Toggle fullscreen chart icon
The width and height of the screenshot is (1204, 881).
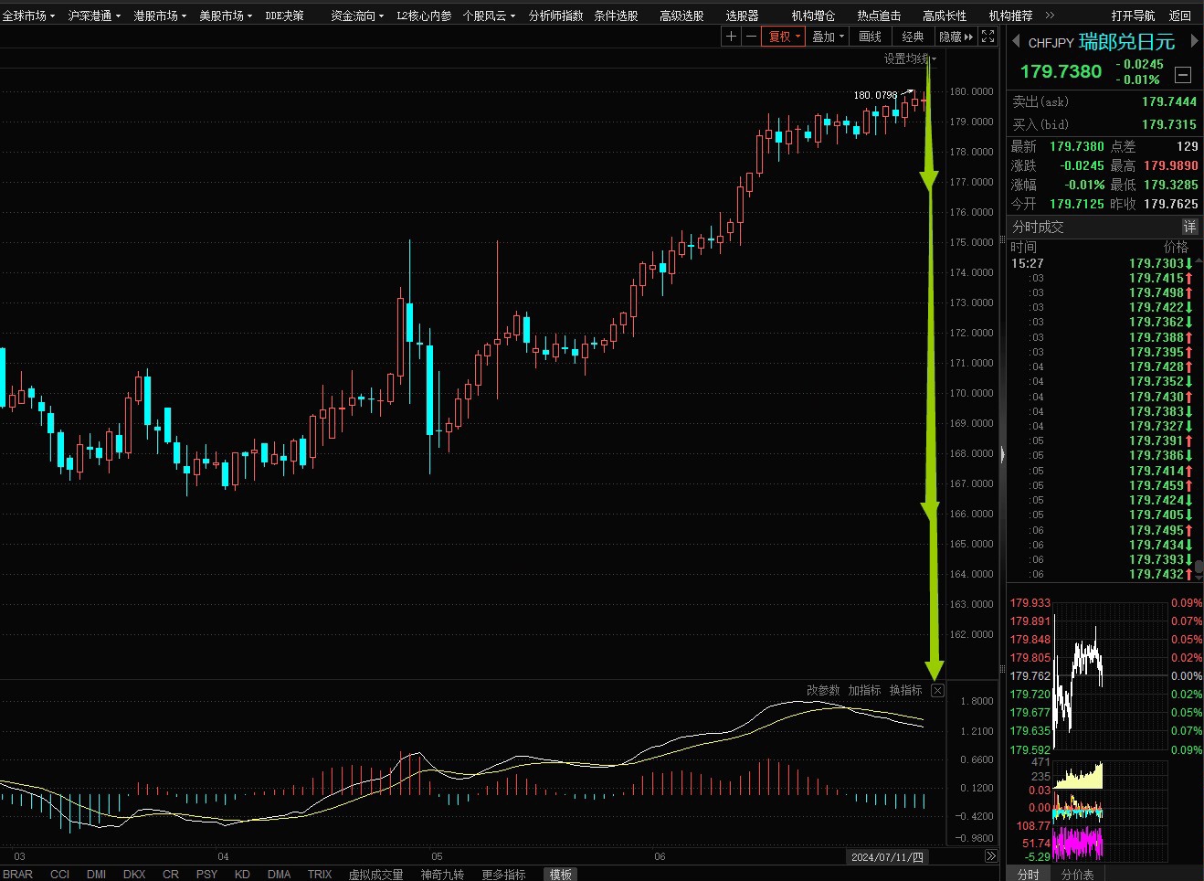(987, 37)
